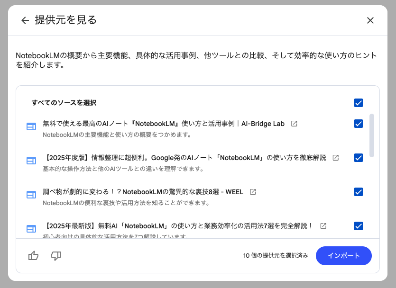Image resolution: width=396 pixels, height=288 pixels.
Task: Uncheck the 【2025年最新版】活用法7選 source checkbox
Action: pyautogui.click(x=359, y=226)
